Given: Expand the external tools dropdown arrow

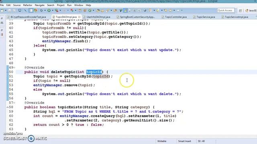Looking at the screenshot, I should tap(60, 10).
